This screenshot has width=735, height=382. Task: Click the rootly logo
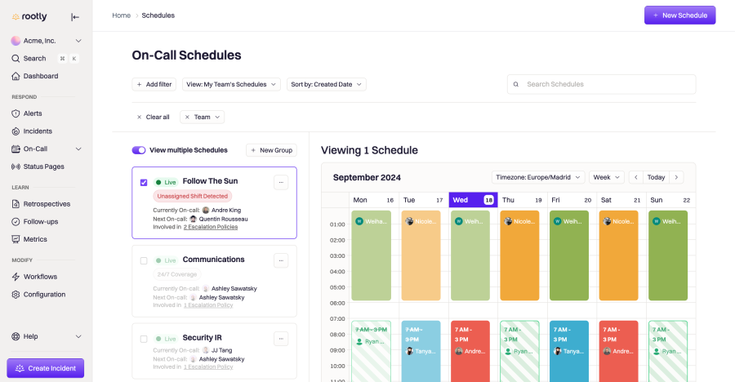click(29, 17)
